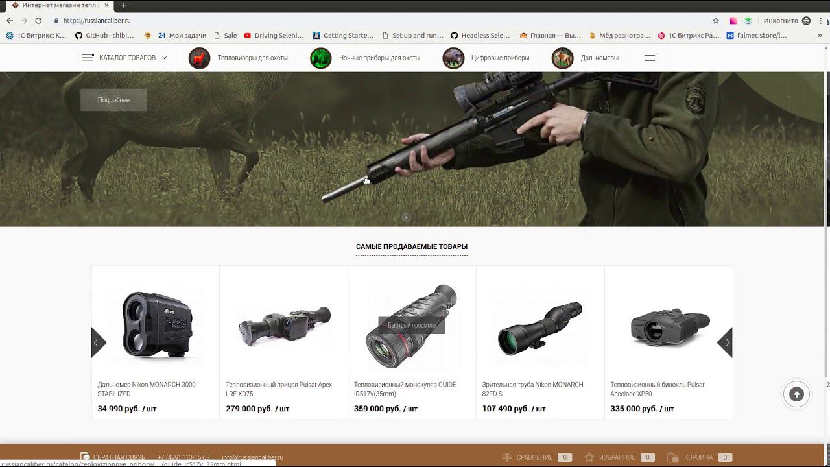Open the Дальномеры menu item
This screenshot has width=830, height=467.
tap(599, 58)
